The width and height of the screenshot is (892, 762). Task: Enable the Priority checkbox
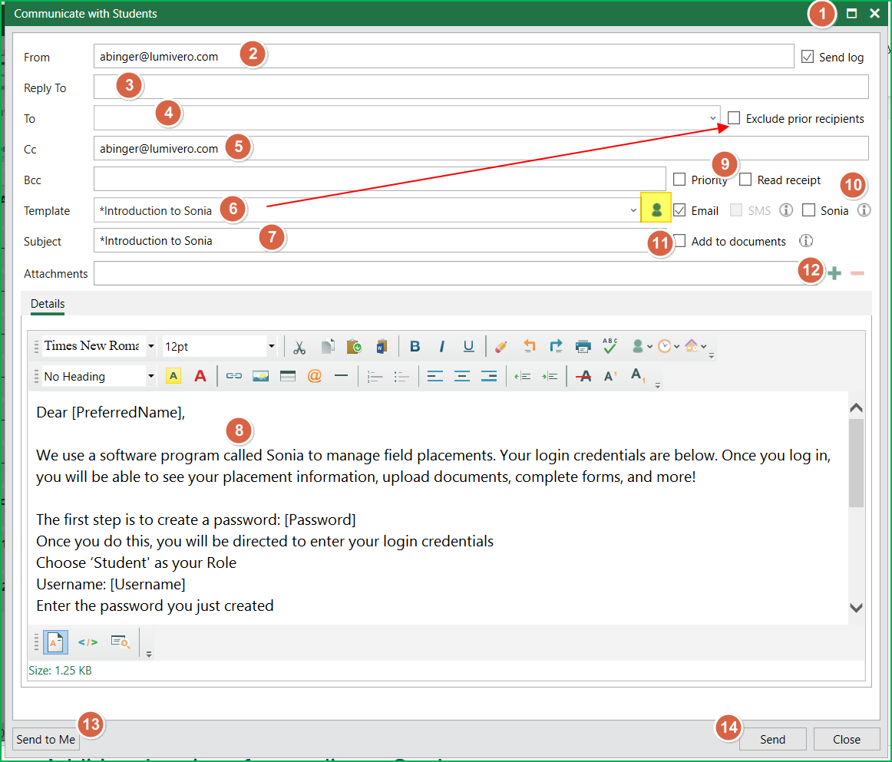(679, 179)
